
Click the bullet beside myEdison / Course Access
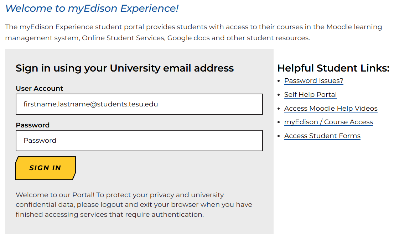tap(279, 122)
